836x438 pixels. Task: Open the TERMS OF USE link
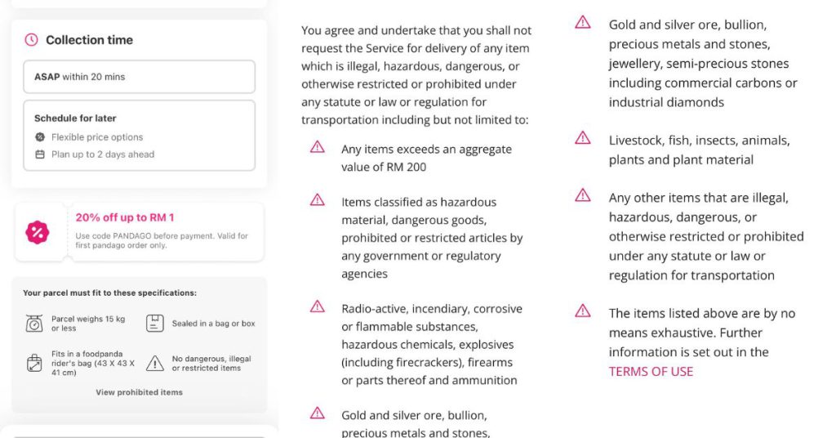(651, 371)
